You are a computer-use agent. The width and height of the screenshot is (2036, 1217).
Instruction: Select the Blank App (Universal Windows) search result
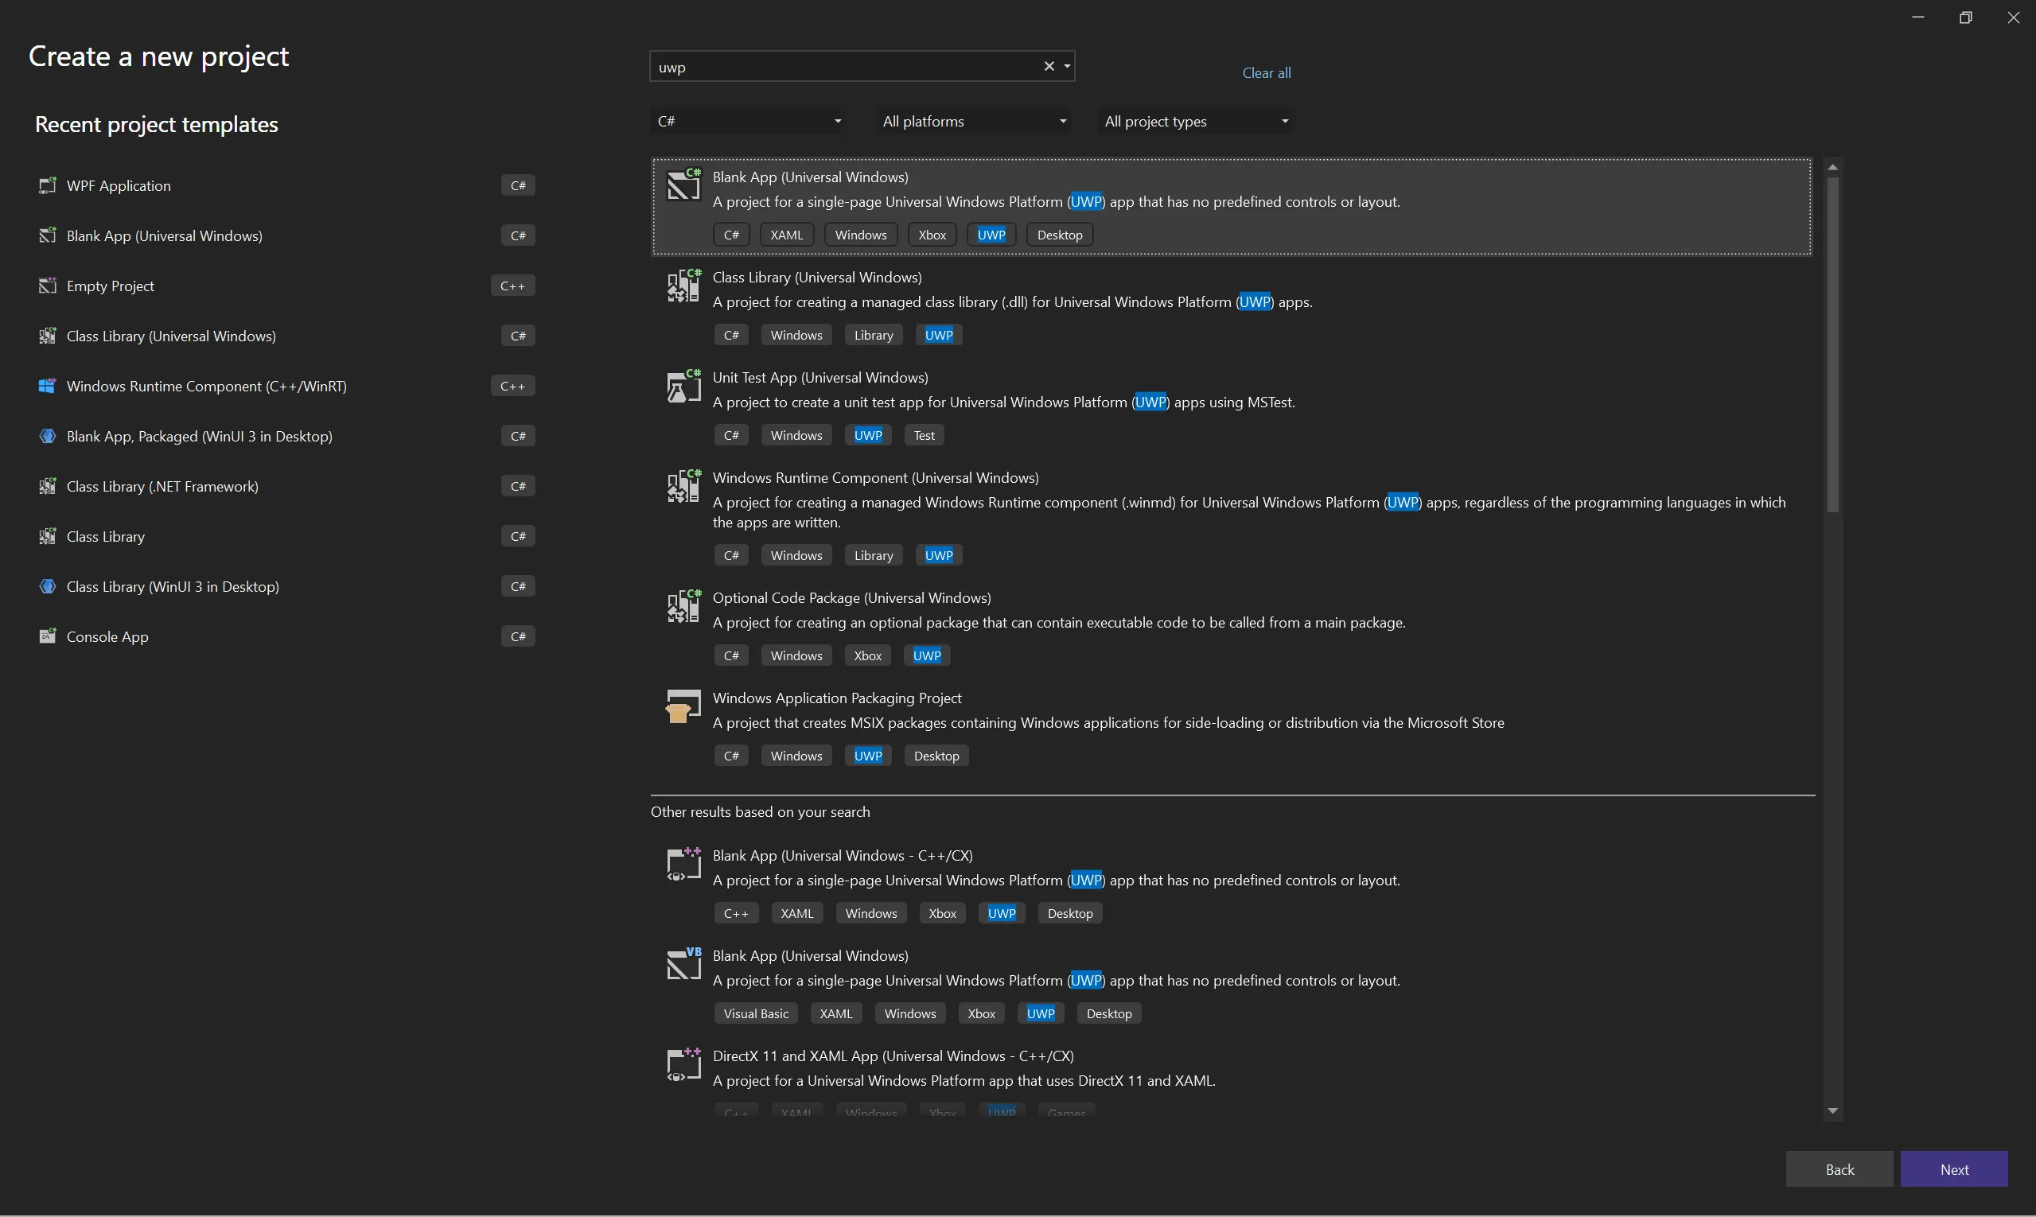pos(1148,205)
